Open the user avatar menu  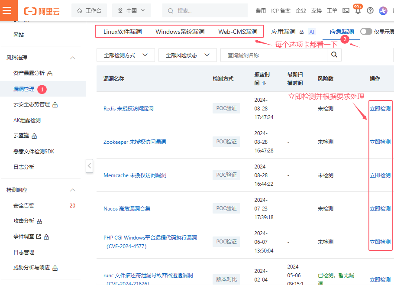point(383,10)
